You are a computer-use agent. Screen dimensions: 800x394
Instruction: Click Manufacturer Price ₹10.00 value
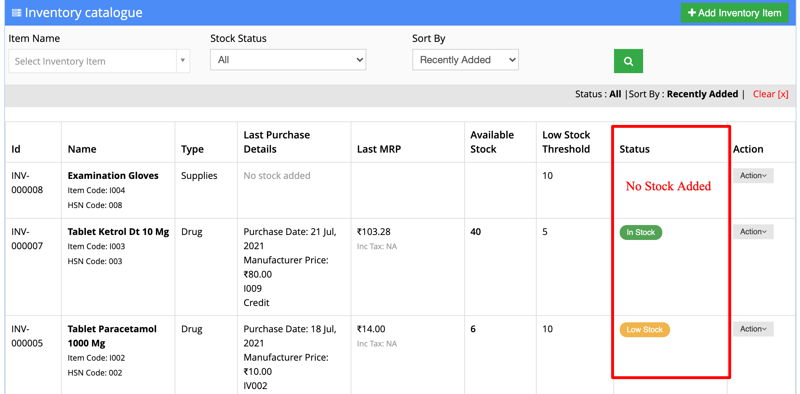click(x=258, y=372)
